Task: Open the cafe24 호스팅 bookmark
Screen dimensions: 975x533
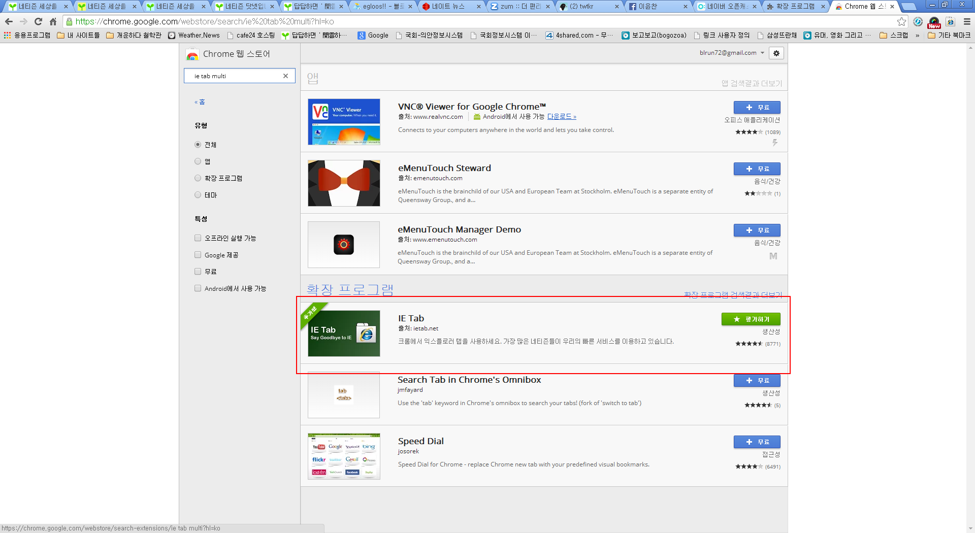Action: (251, 35)
